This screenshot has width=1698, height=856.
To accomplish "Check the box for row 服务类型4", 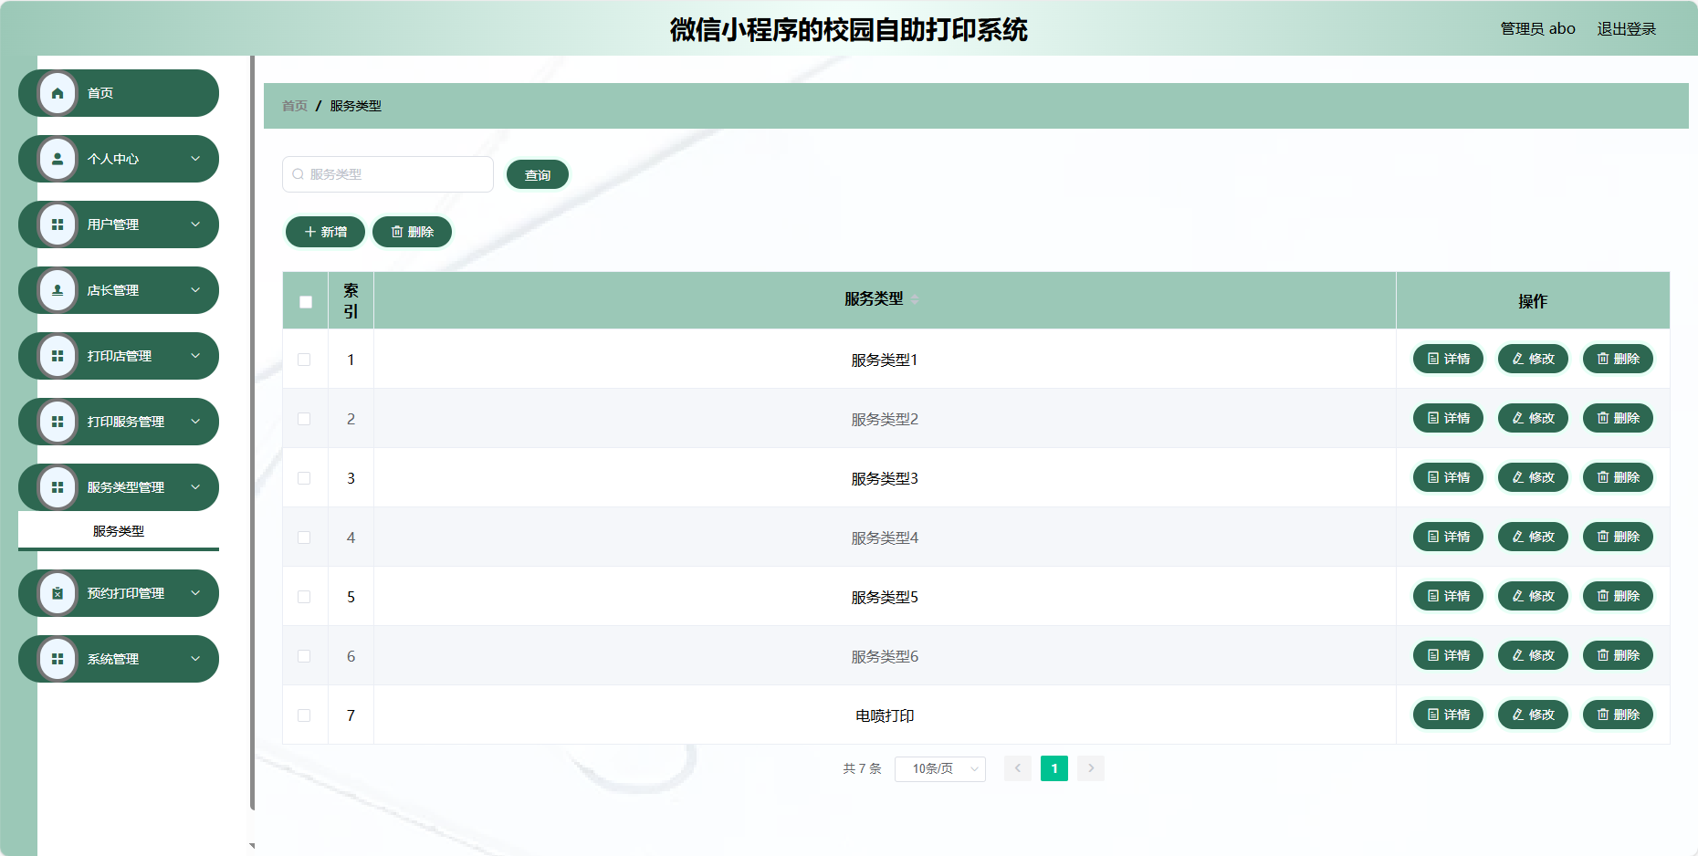I will point(304,538).
